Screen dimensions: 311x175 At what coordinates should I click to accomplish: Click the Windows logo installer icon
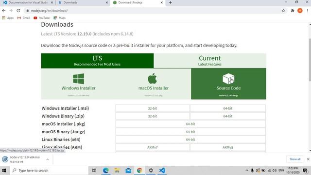coord(79,79)
